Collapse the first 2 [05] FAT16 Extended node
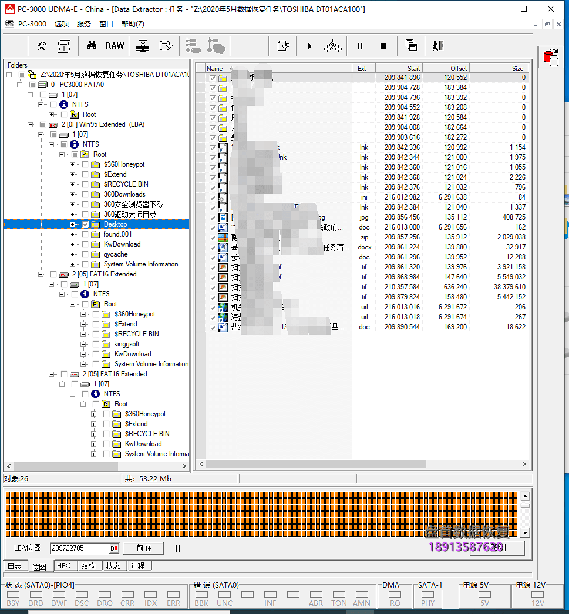569x614 pixels. coord(41,275)
